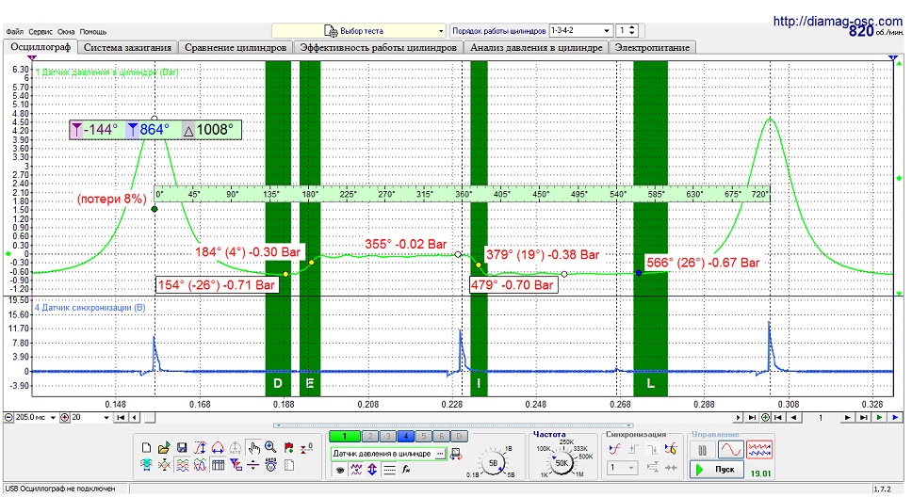Select falling edge trigger icon
This screenshot has width=912, height=497.
(x=653, y=449)
